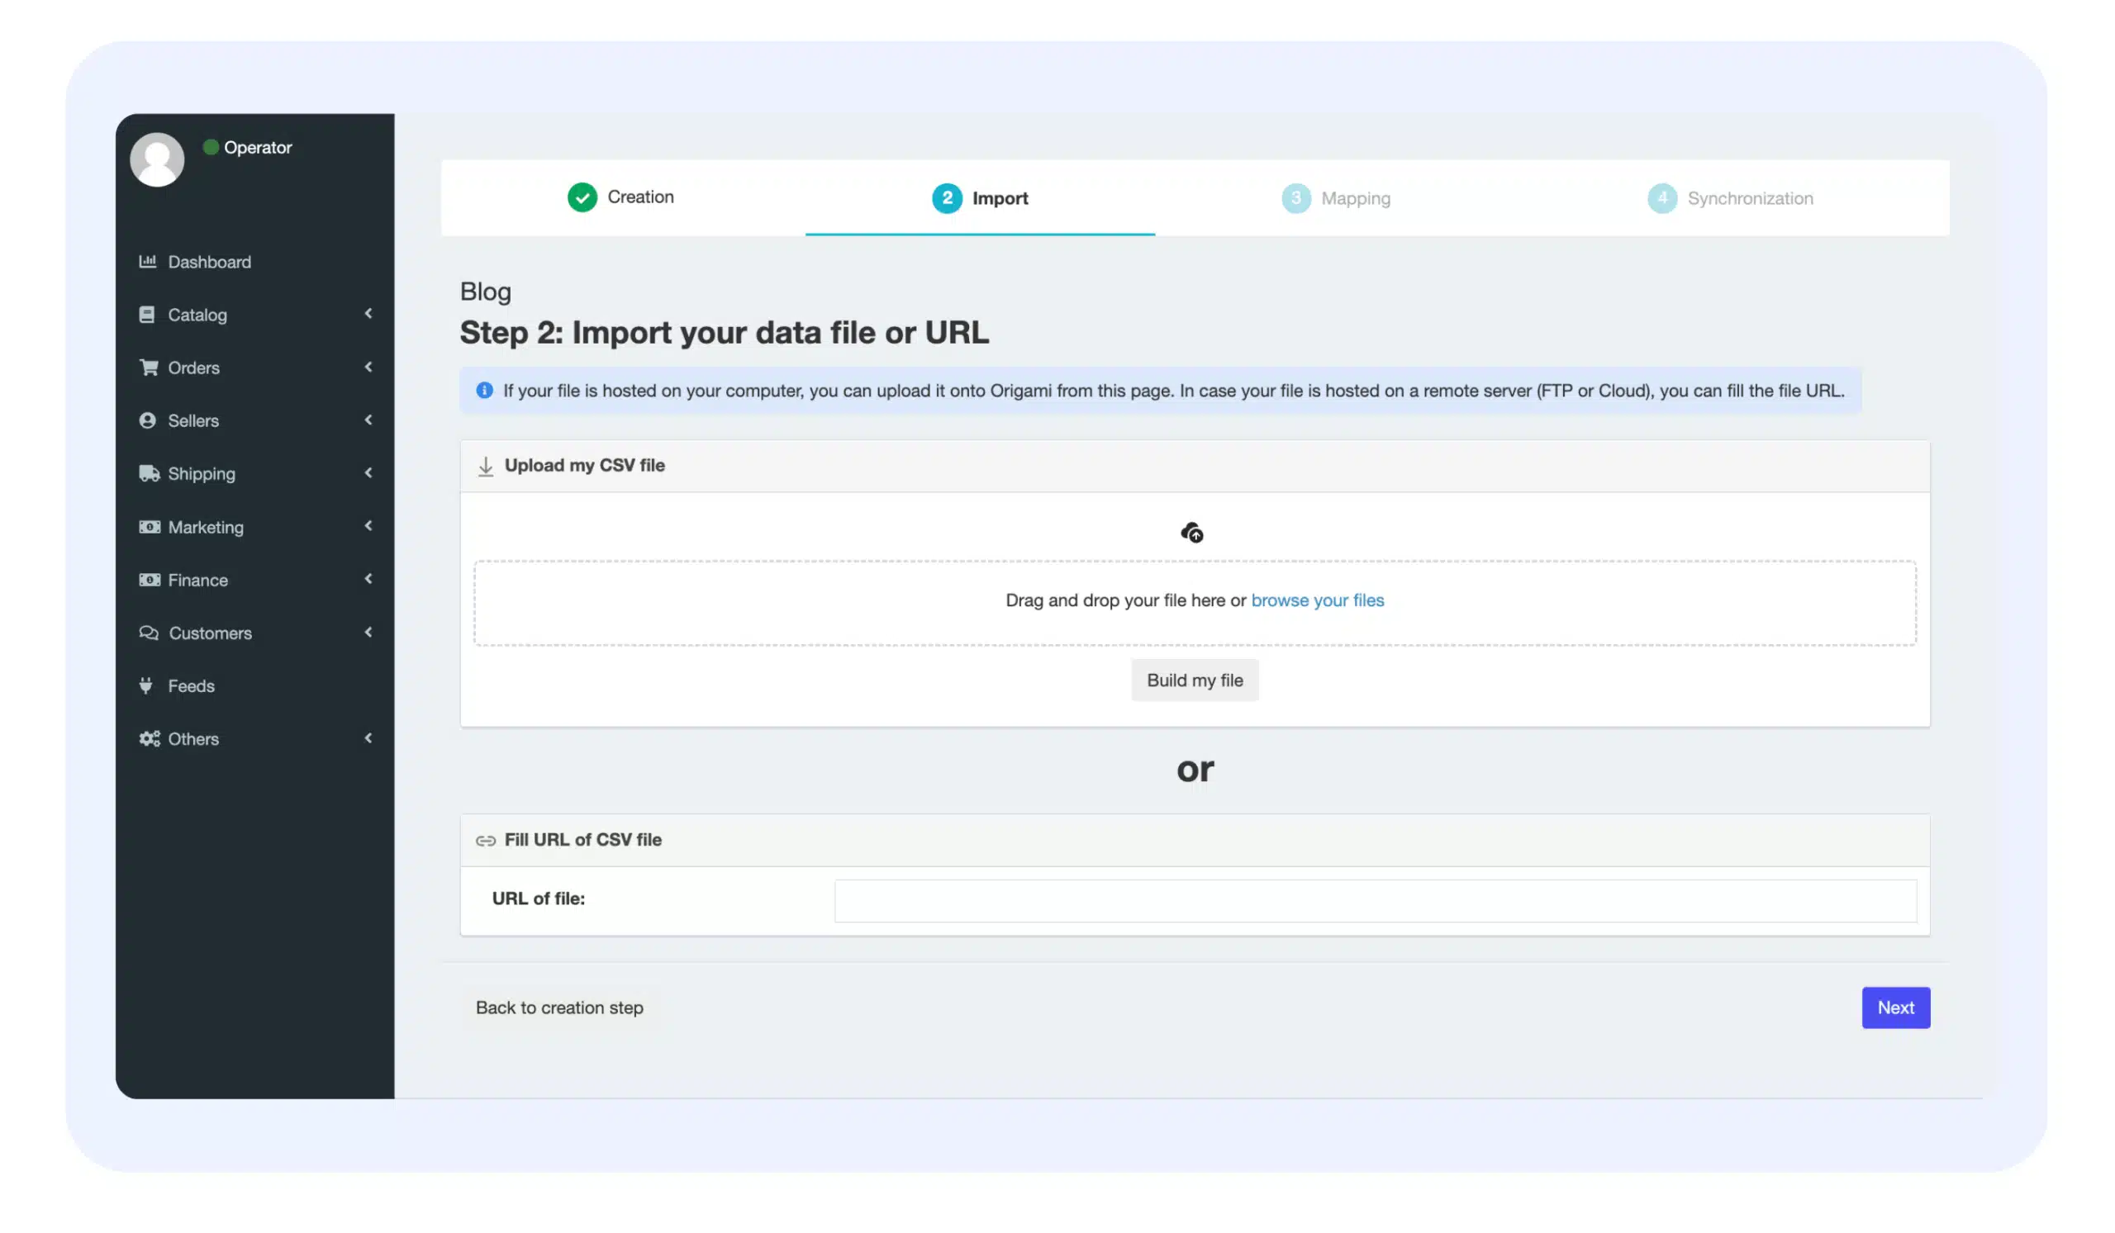
Task: Click the Blog title text
Action: [x=485, y=291]
